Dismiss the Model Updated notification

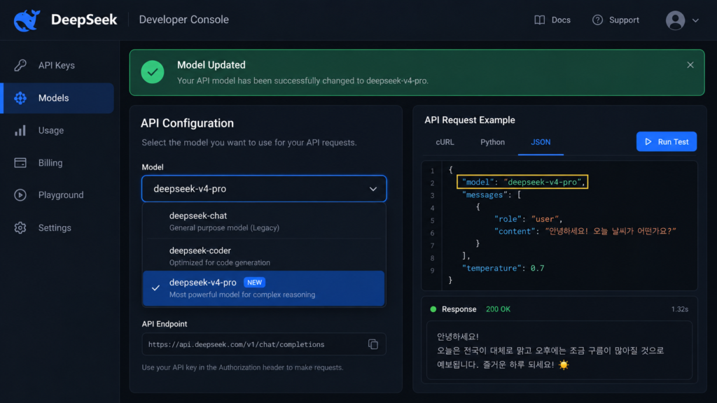[690, 65]
